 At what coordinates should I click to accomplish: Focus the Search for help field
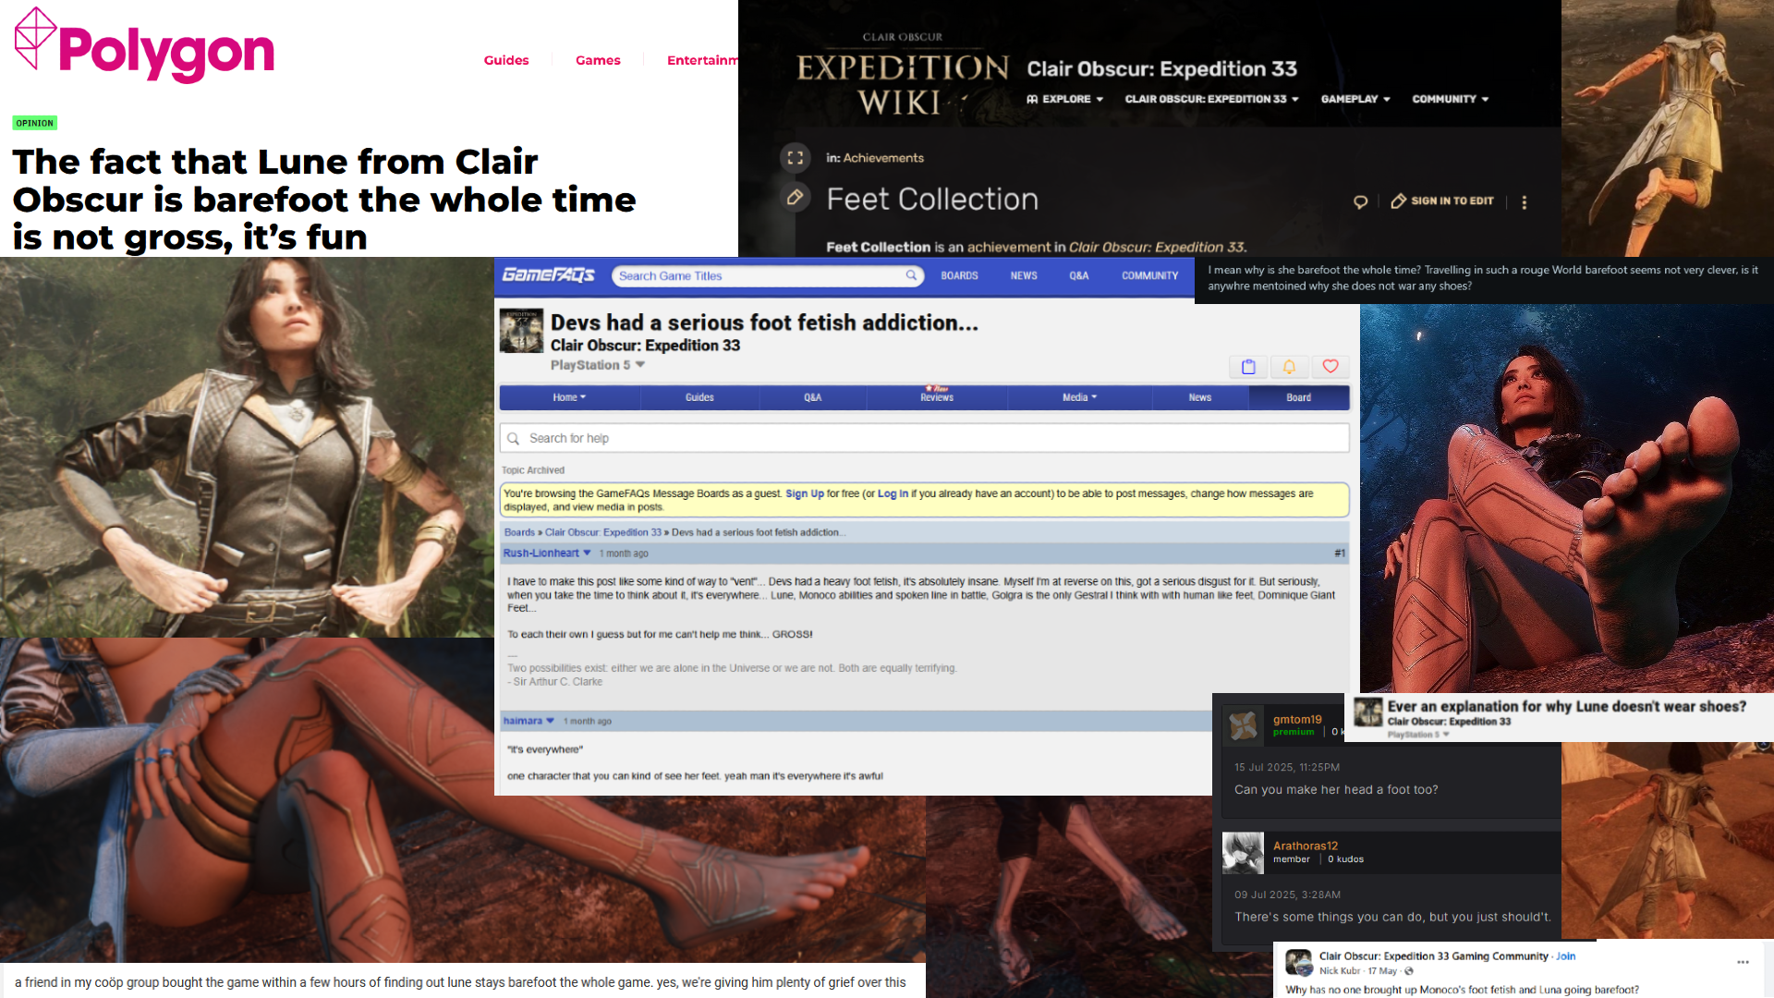[925, 438]
